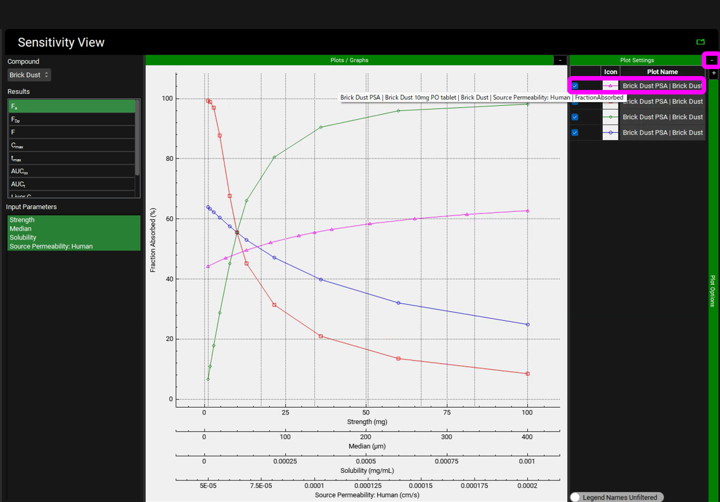Collapse the Plot Settings panel
720x502 pixels.
pos(712,60)
